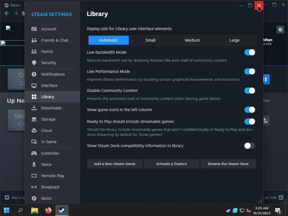Disable Low Performance Mode switch
Screen dimensions: 288x216
click(249, 71)
